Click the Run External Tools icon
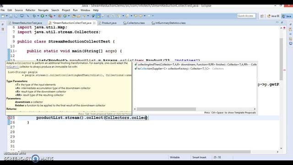 [x=50, y=16]
